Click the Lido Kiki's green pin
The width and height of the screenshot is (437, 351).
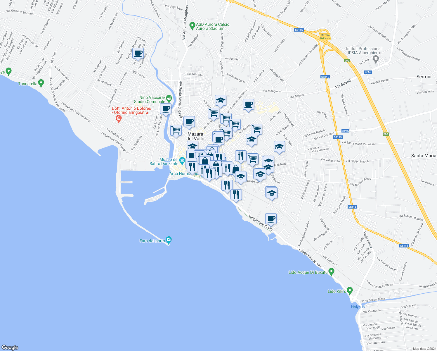350,291
